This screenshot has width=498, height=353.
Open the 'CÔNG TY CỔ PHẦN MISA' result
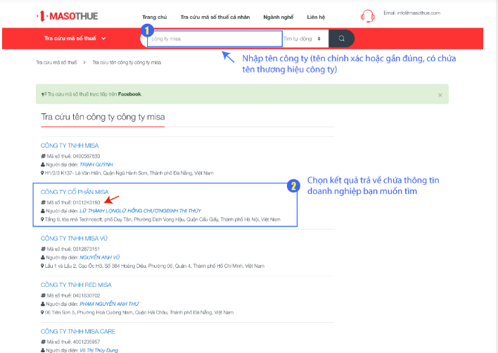75,191
